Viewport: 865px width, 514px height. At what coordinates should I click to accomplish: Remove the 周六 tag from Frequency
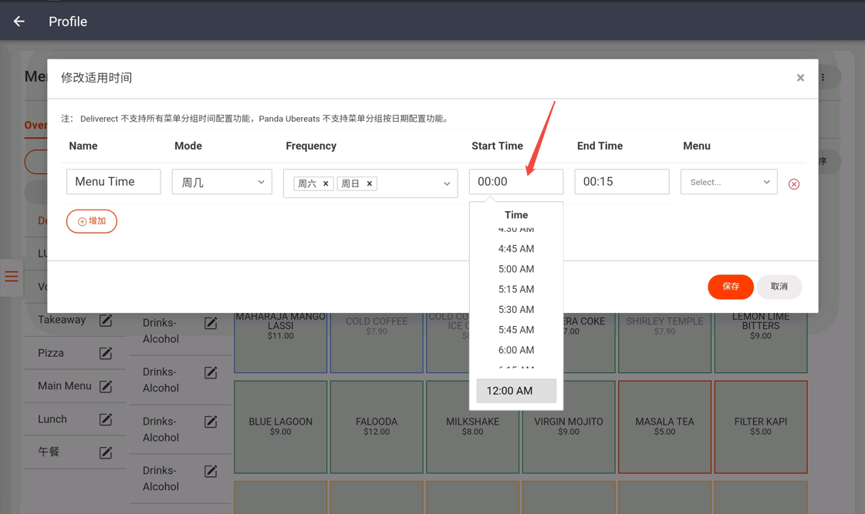click(326, 183)
